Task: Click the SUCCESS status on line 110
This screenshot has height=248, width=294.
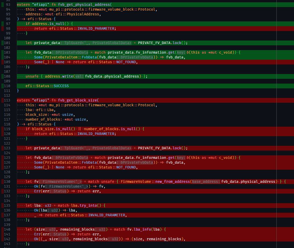Action: (x=61, y=86)
